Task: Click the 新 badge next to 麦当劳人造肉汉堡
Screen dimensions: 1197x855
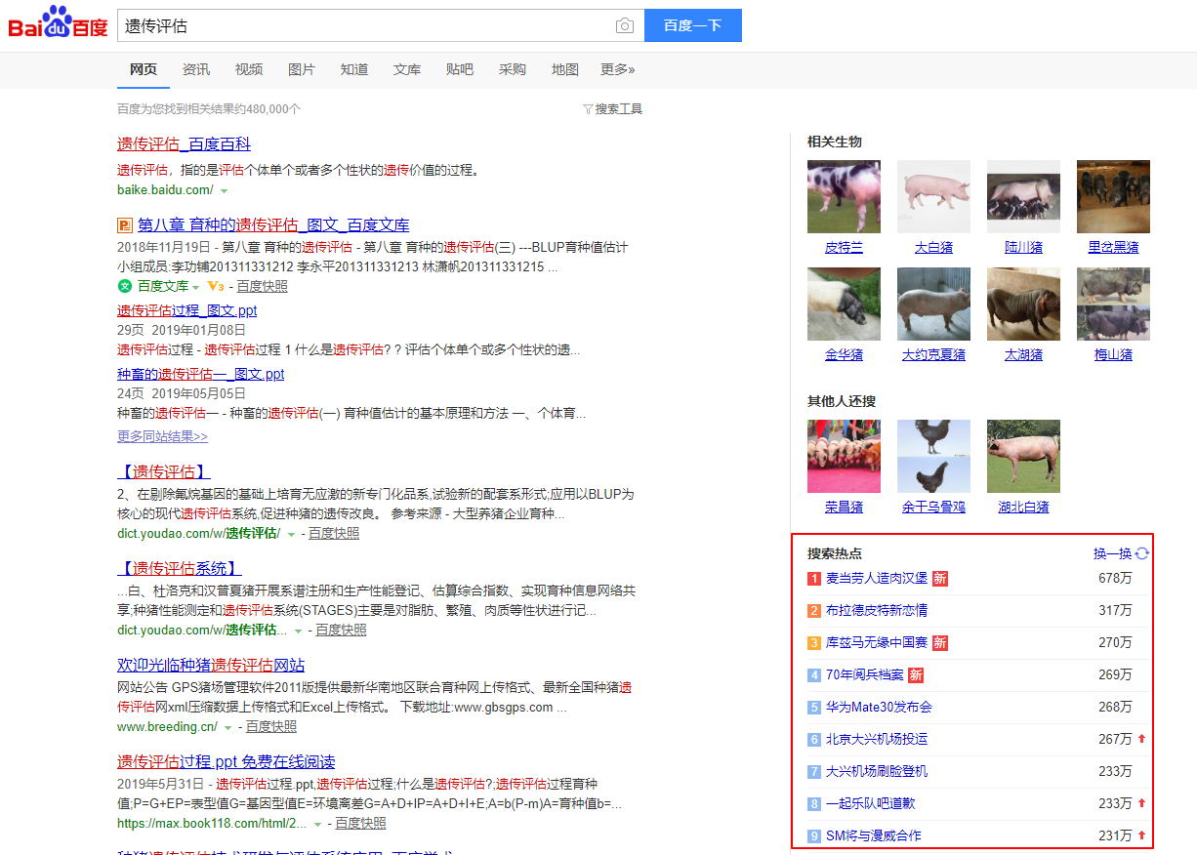Action: tap(938, 578)
